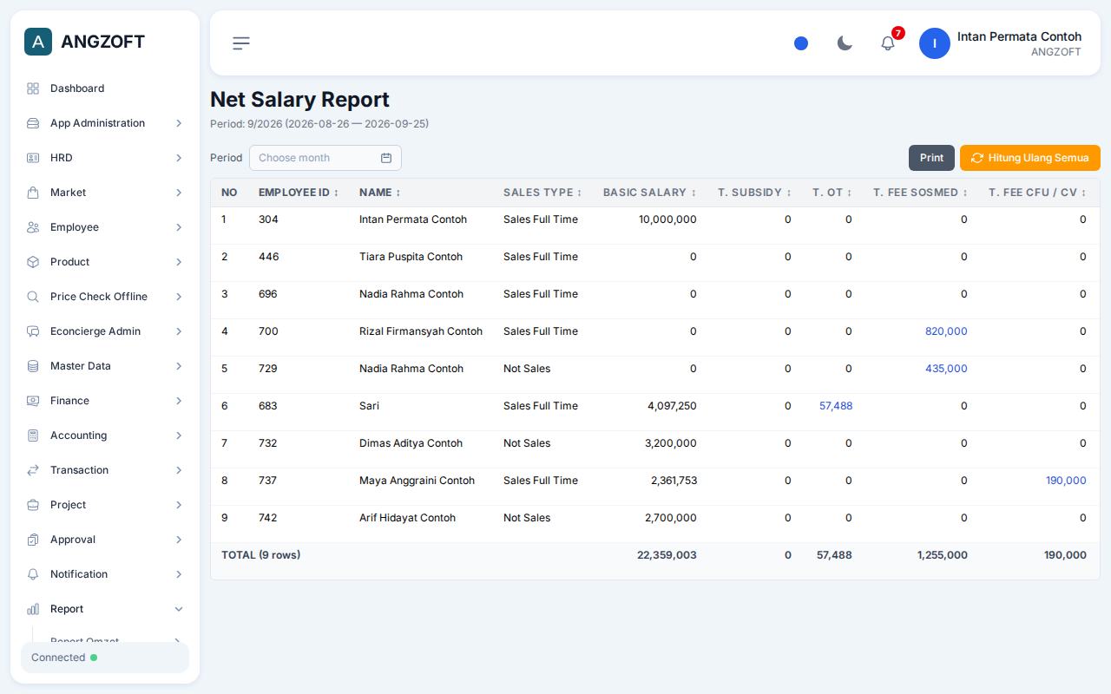Screen dimensions: 1111x694
Task: Open notifications bell icon
Action: point(888,43)
